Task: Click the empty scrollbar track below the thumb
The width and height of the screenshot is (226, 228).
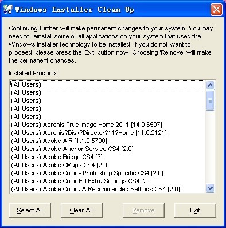Action: [211, 147]
